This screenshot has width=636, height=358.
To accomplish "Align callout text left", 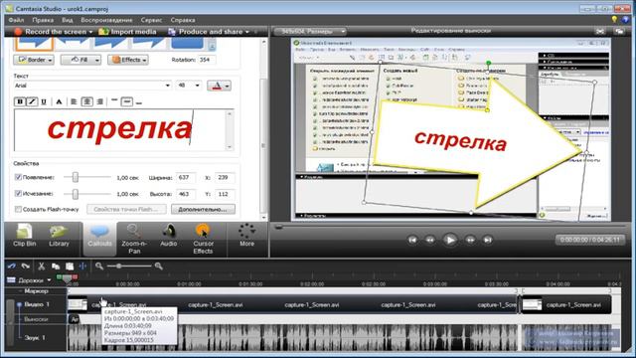I will click(x=74, y=101).
